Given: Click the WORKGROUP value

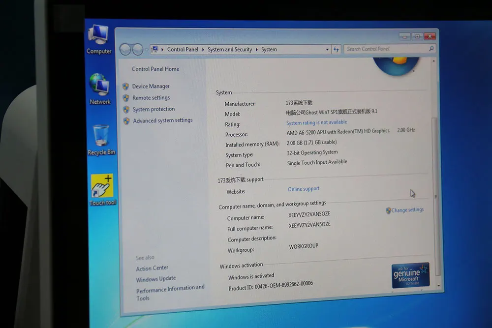Looking at the screenshot, I should [x=304, y=246].
